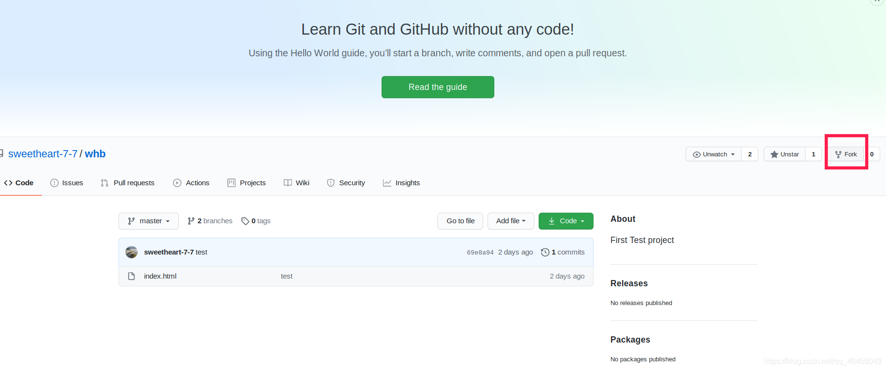Open the whb repository link
The image size is (886, 370).
(x=95, y=154)
